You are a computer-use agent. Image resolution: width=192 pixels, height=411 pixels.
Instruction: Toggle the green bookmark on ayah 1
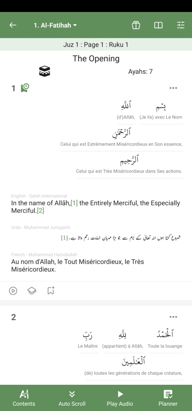click(25, 88)
